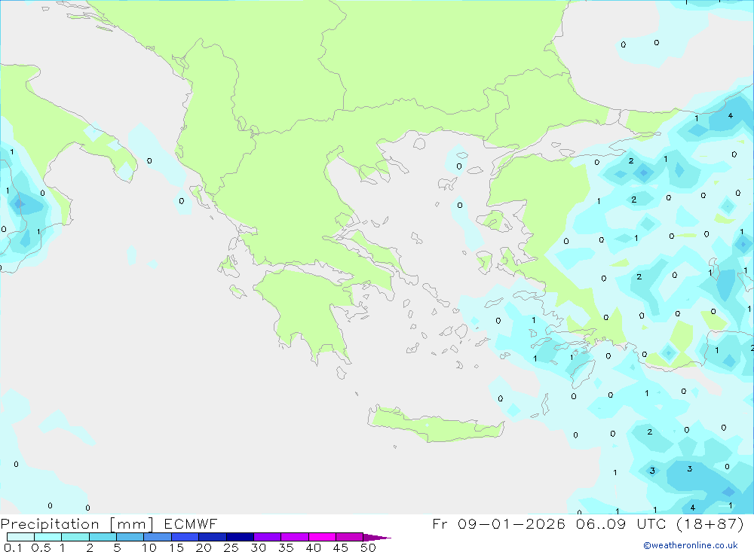The height and width of the screenshot is (552, 754).
Task: Click the '30' legend scale label
Action: pyautogui.click(x=259, y=547)
